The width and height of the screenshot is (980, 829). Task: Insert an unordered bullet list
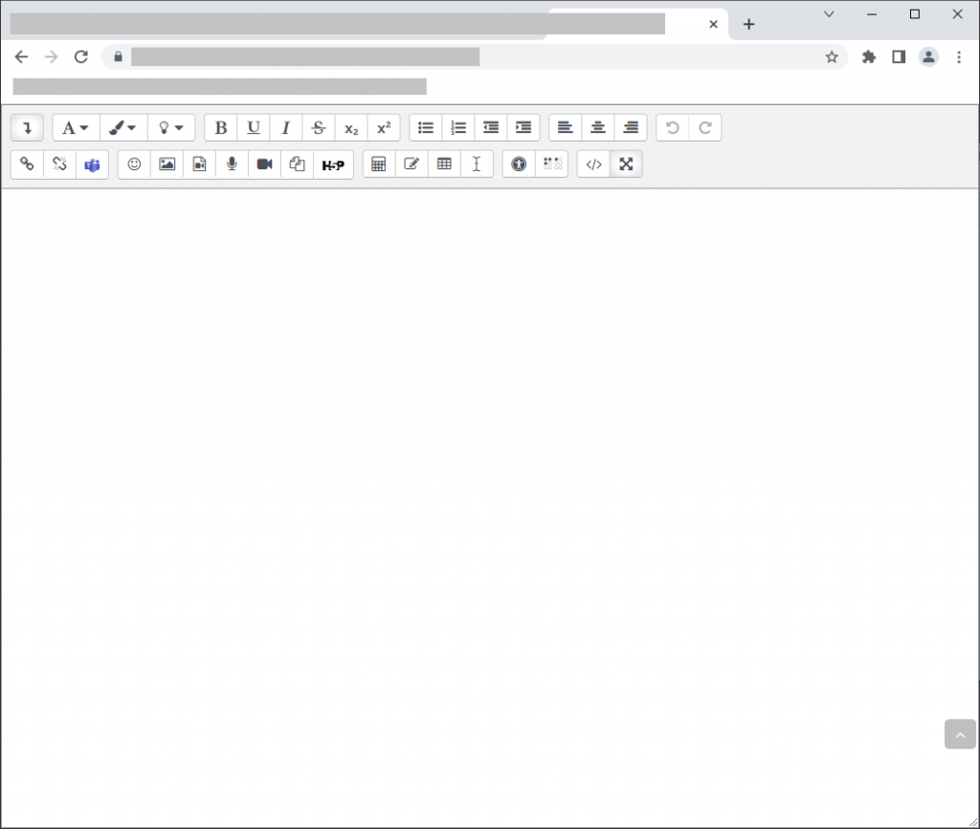click(426, 128)
